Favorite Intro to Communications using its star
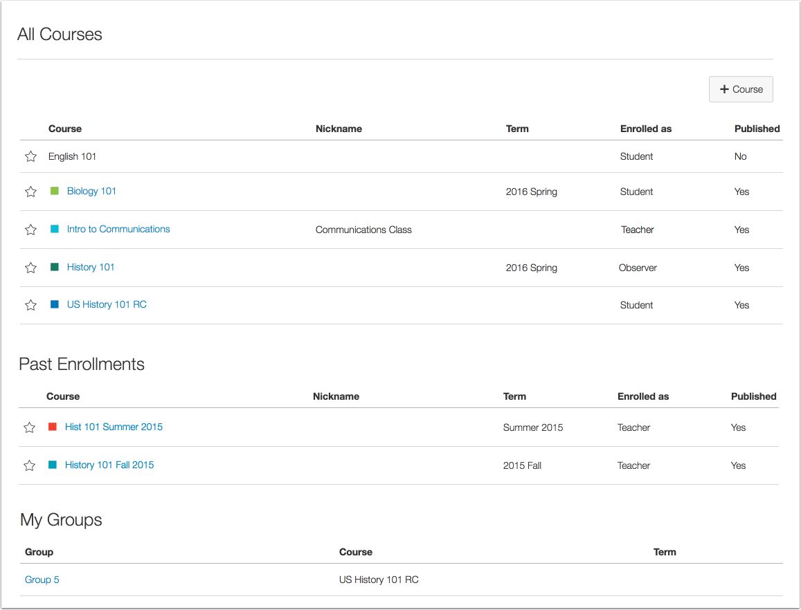The width and height of the screenshot is (801, 610). point(30,229)
